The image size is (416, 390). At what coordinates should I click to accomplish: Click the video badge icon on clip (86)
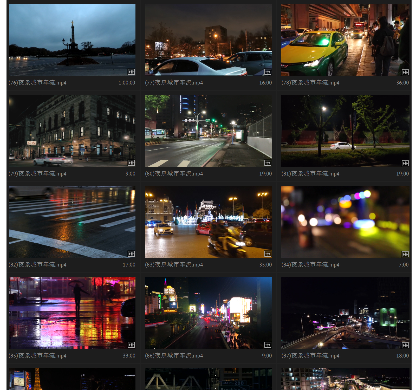pos(268,345)
